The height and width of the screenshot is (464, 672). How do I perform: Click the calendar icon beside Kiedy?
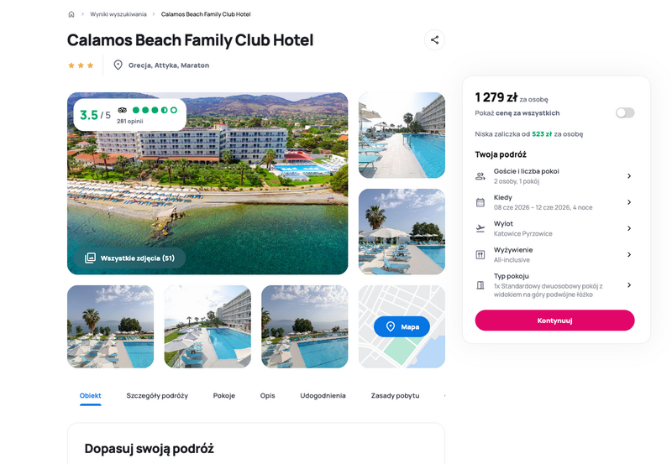[480, 202]
